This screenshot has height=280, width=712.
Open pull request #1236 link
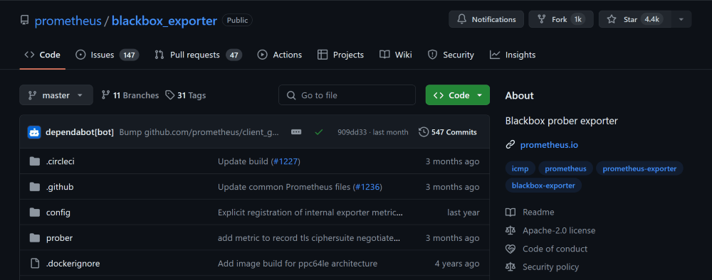(367, 187)
